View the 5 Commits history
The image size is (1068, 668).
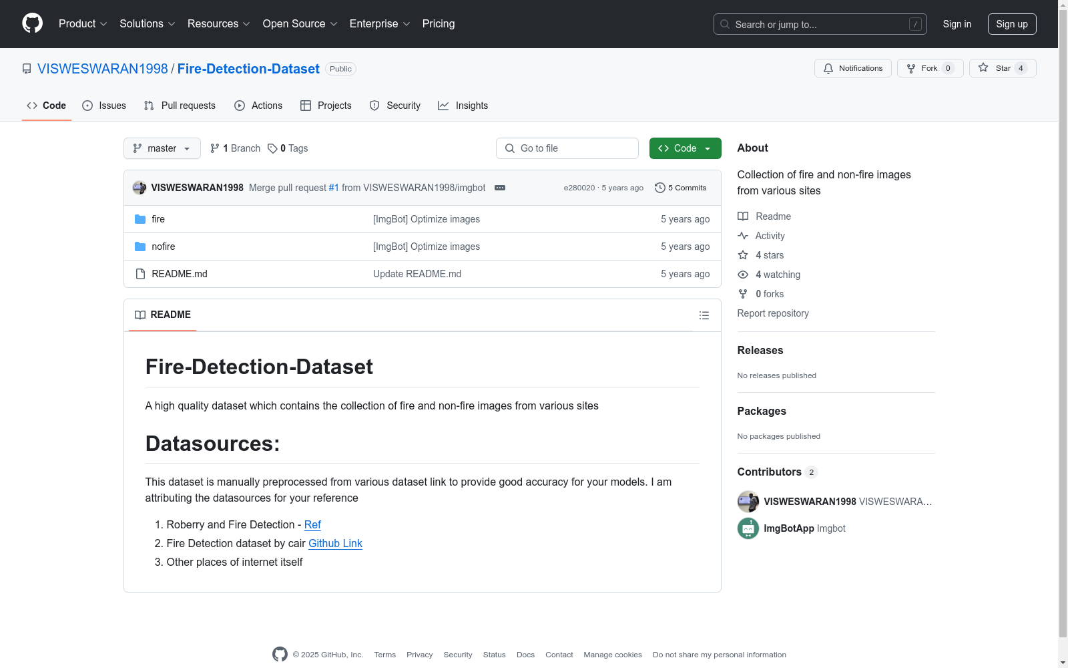pos(681,188)
